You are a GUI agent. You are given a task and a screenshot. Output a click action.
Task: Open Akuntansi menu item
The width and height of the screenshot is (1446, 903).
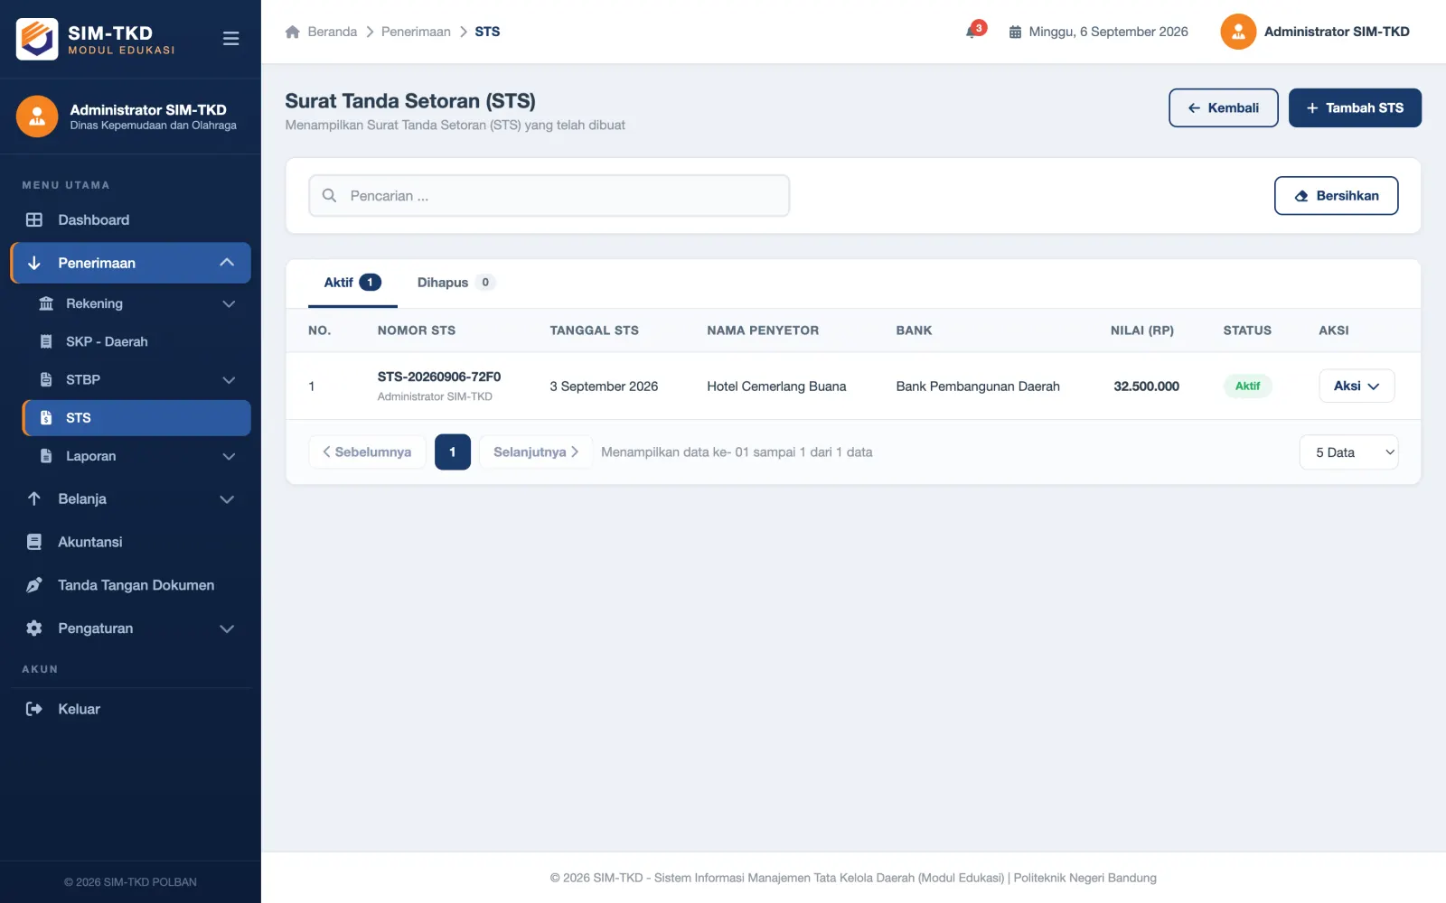(x=131, y=542)
